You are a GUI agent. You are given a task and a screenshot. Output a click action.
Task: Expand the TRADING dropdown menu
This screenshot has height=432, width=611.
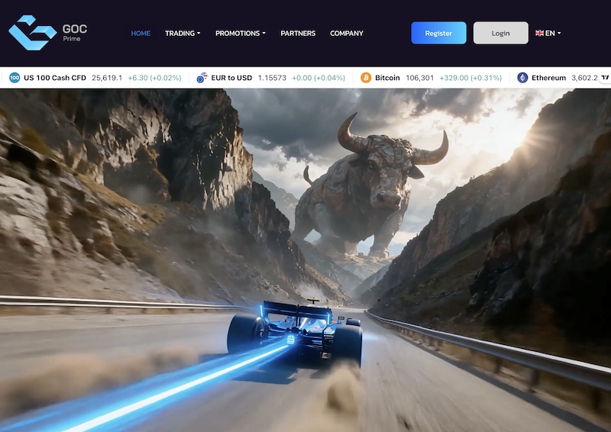click(x=183, y=34)
